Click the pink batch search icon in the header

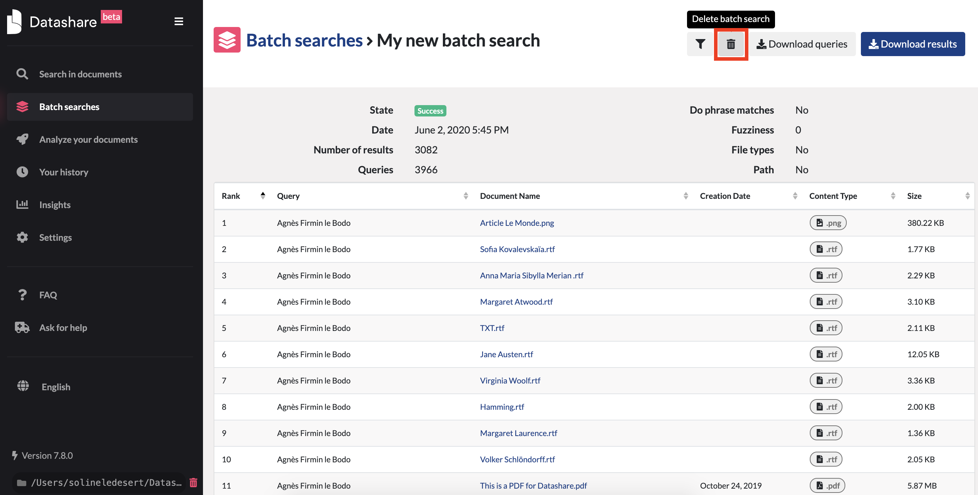click(x=227, y=39)
